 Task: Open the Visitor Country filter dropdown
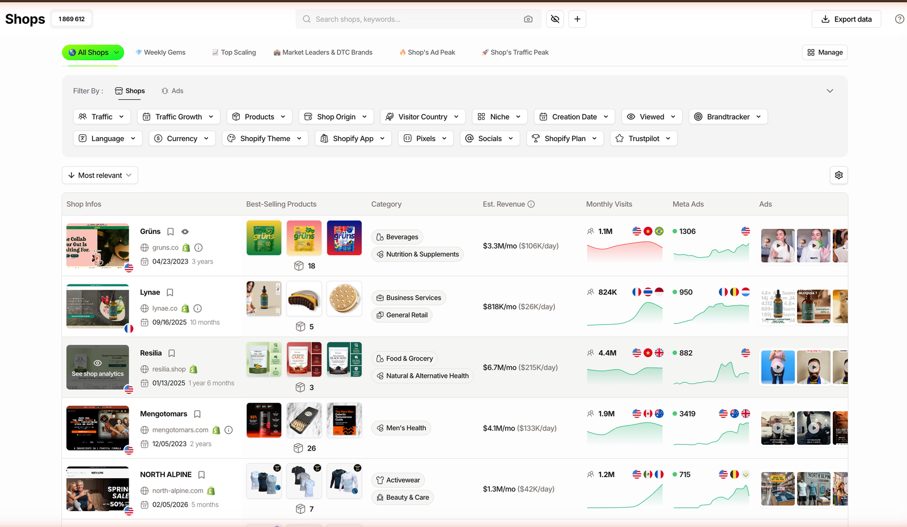point(423,117)
